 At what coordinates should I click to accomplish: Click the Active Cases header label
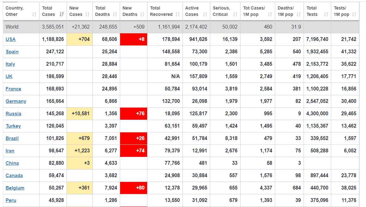(192, 11)
